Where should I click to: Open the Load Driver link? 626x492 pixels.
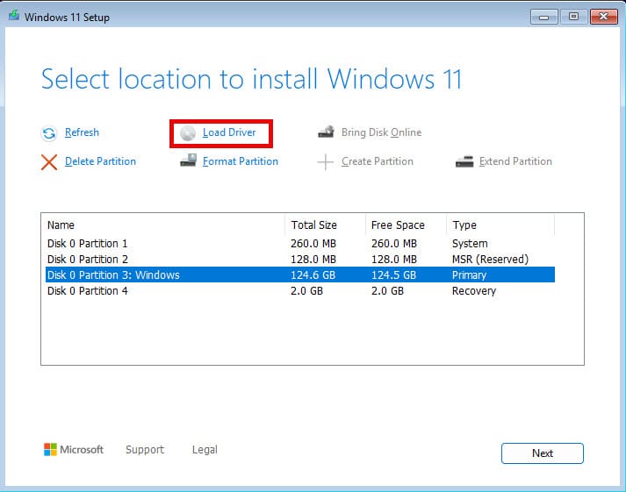(x=229, y=132)
